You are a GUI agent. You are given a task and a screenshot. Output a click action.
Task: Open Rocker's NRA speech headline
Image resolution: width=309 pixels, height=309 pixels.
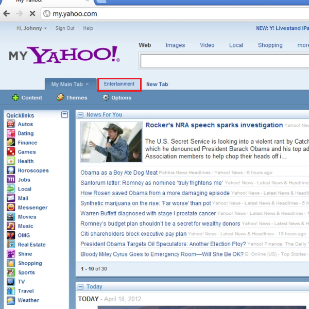pyautogui.click(x=214, y=125)
